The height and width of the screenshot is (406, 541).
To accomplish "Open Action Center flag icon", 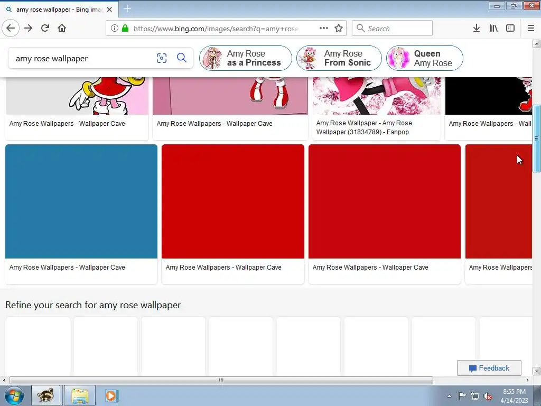I will tap(462, 395).
